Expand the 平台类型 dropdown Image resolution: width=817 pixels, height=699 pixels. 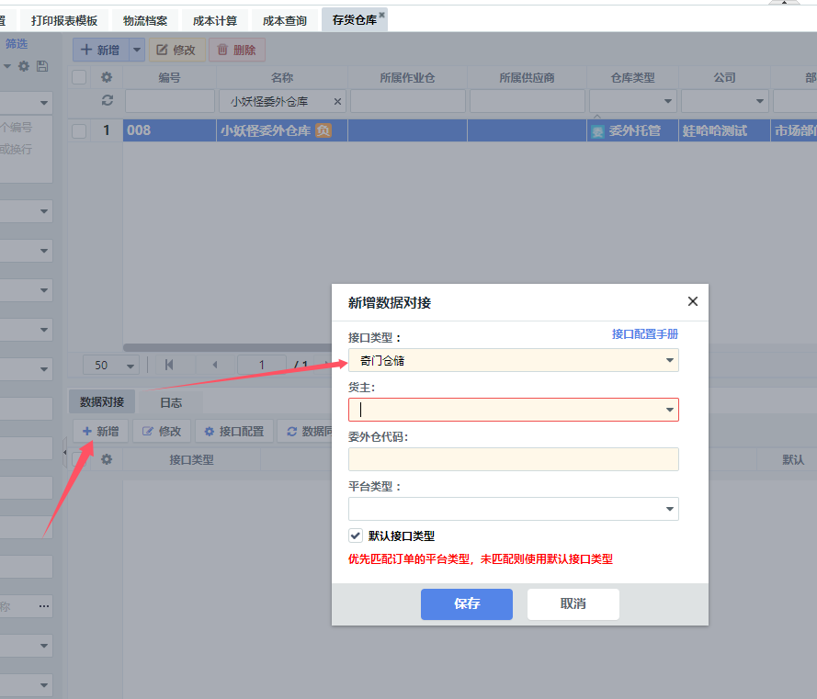[x=670, y=509]
